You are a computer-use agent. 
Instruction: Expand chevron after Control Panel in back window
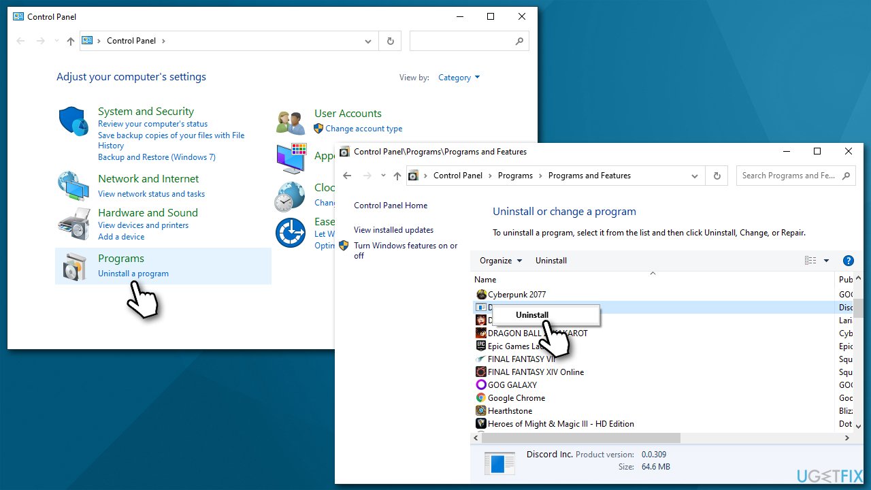[x=163, y=41]
